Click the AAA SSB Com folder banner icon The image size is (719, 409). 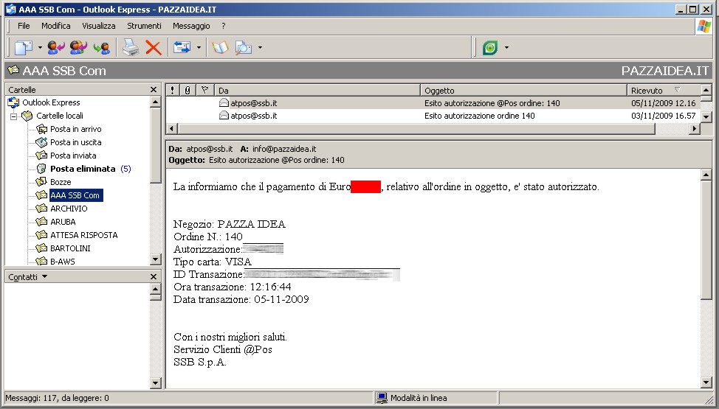click(13, 70)
